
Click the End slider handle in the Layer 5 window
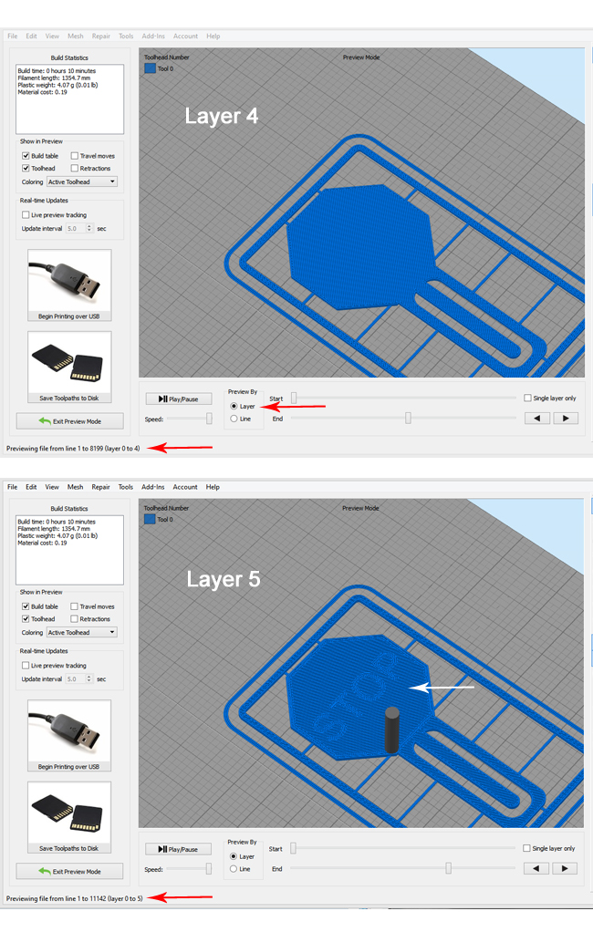448,868
